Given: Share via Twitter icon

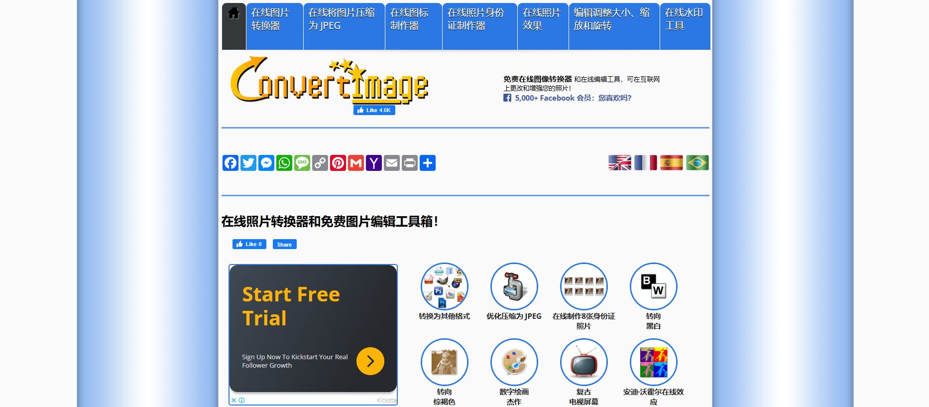Looking at the screenshot, I should [x=248, y=163].
